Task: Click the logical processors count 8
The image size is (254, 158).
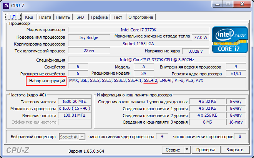Action: 240,137
